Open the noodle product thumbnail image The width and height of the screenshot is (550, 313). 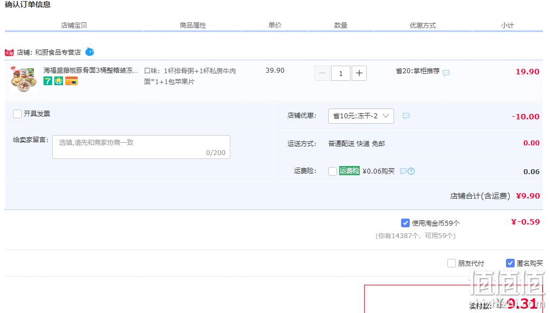pos(23,80)
